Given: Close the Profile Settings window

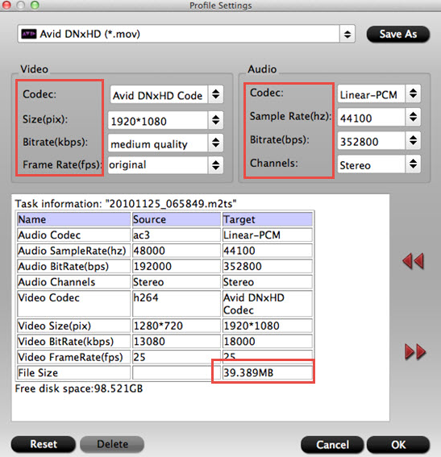Looking at the screenshot, I should pos(6,5).
